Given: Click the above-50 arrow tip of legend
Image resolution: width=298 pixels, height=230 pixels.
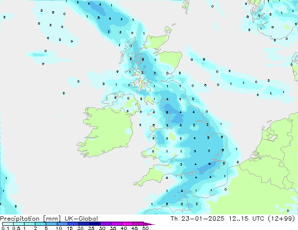Looking at the screenshot, I should point(149,224).
